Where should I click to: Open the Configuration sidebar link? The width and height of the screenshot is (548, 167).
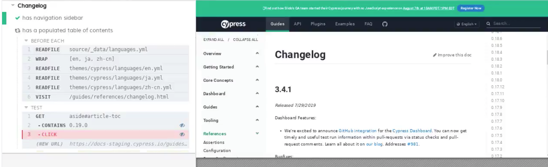coord(217,150)
